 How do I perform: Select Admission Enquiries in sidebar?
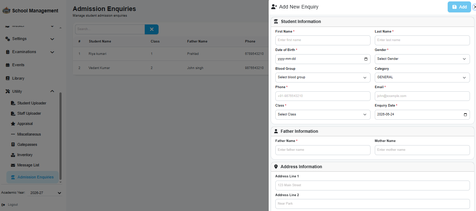click(x=33, y=177)
